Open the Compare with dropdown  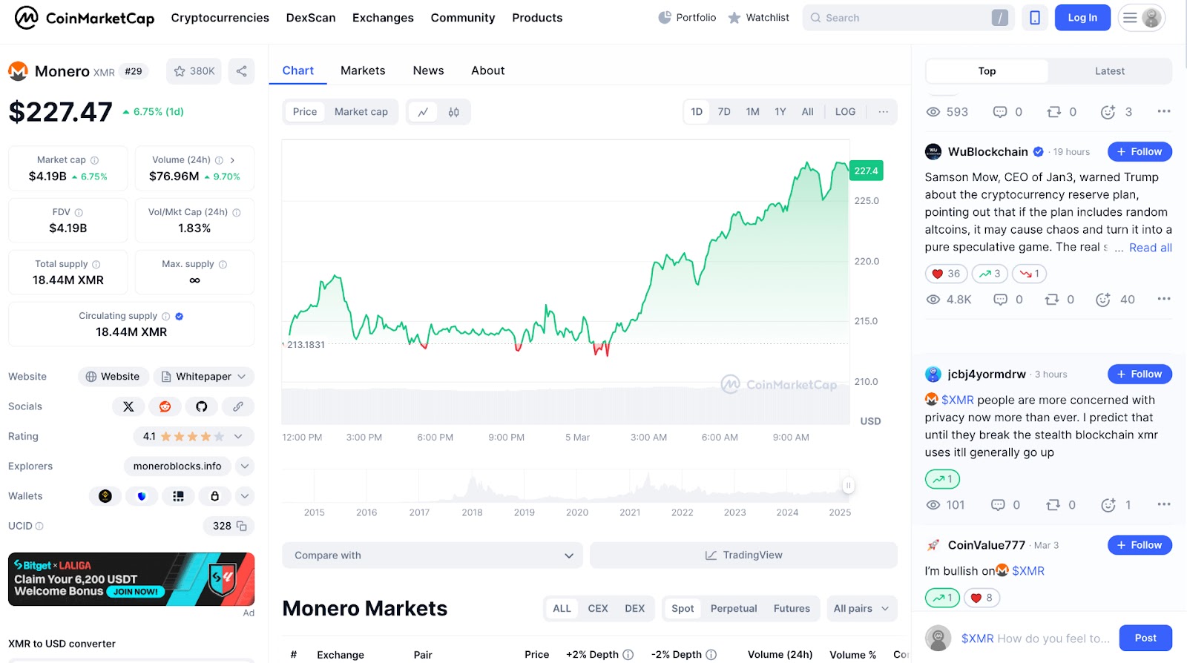click(433, 555)
